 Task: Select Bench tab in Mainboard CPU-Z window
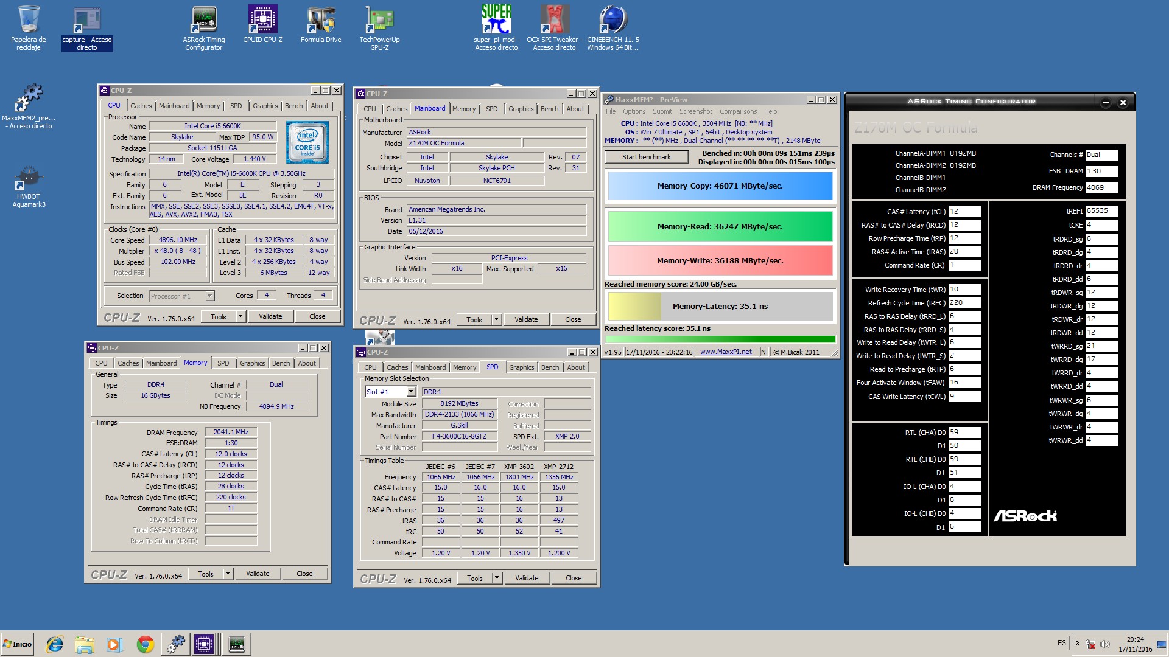tap(549, 109)
